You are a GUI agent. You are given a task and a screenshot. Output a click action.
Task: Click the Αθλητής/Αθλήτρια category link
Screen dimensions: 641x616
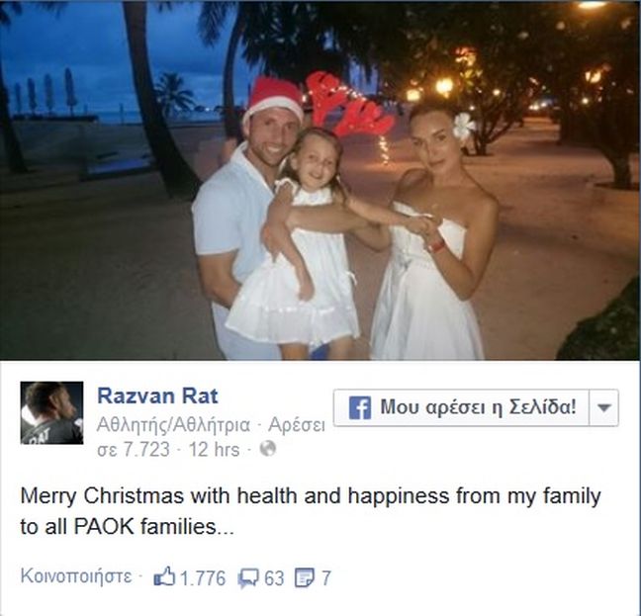pos(173,425)
